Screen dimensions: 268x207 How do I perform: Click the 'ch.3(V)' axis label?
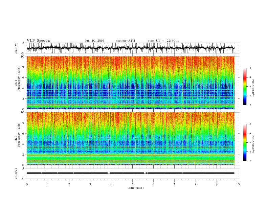pos(16,174)
